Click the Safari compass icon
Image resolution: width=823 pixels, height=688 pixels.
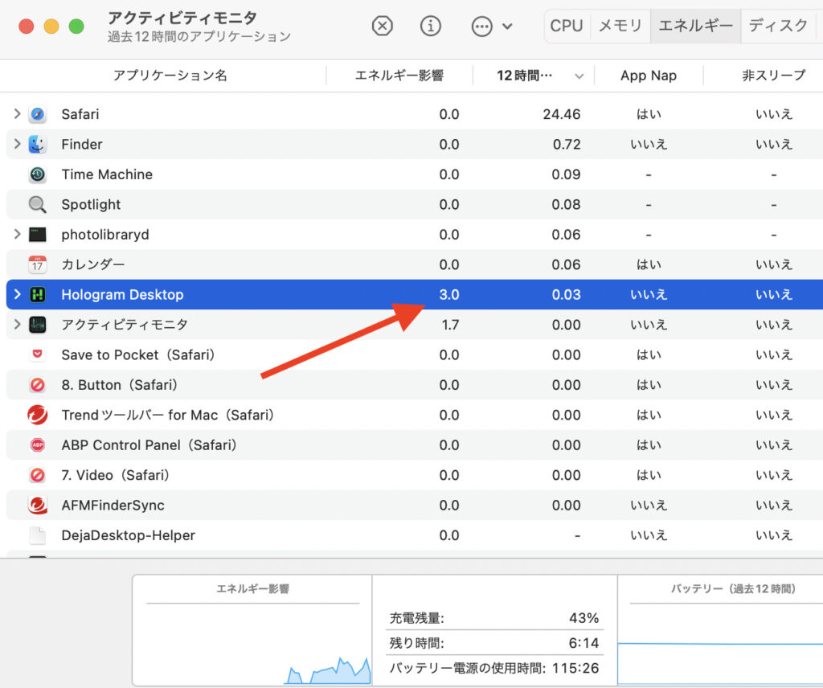click(37, 114)
